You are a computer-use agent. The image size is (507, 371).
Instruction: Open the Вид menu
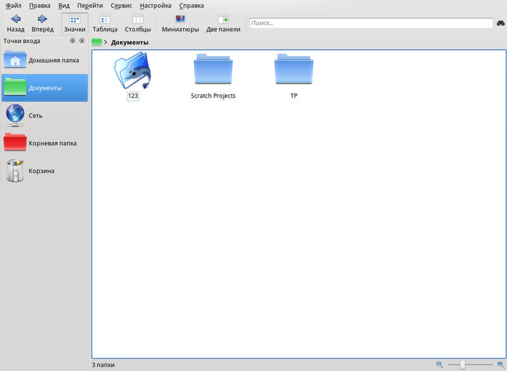(x=64, y=6)
